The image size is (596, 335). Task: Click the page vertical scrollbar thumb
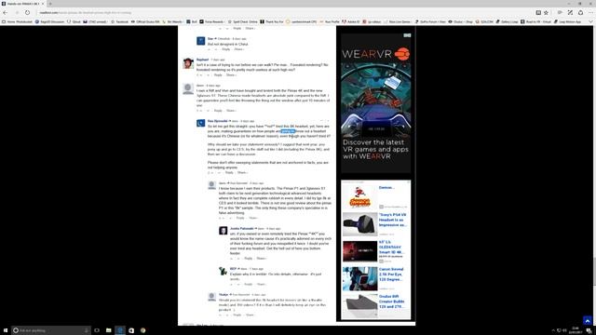(x=594, y=271)
